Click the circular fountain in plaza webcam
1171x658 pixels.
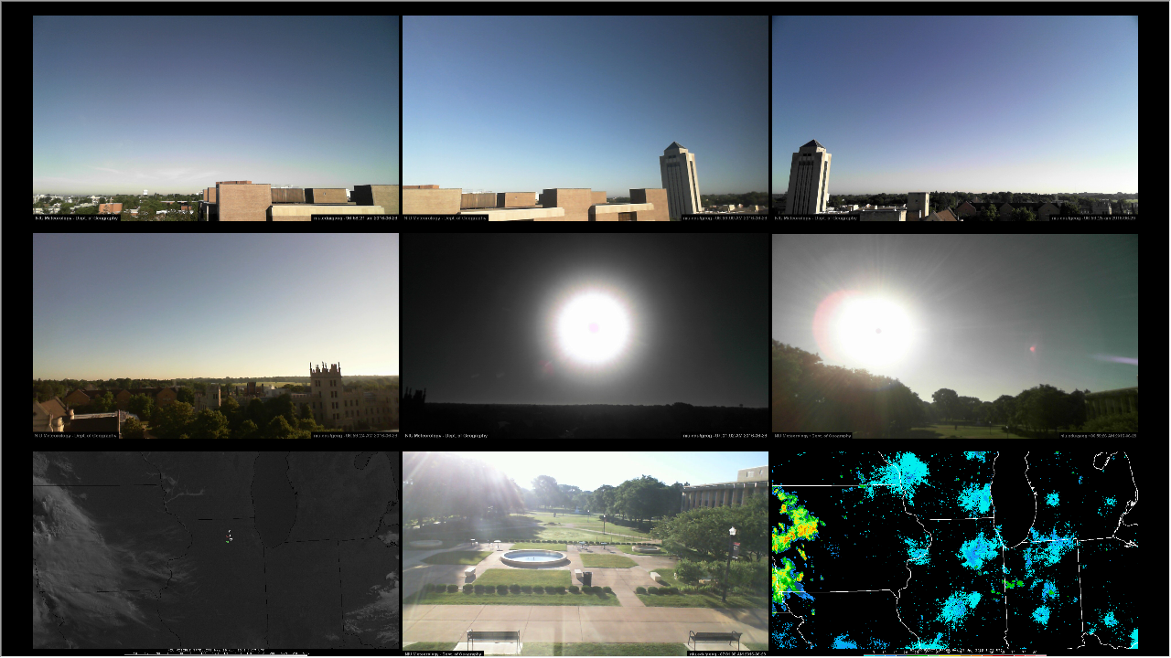tap(533, 557)
